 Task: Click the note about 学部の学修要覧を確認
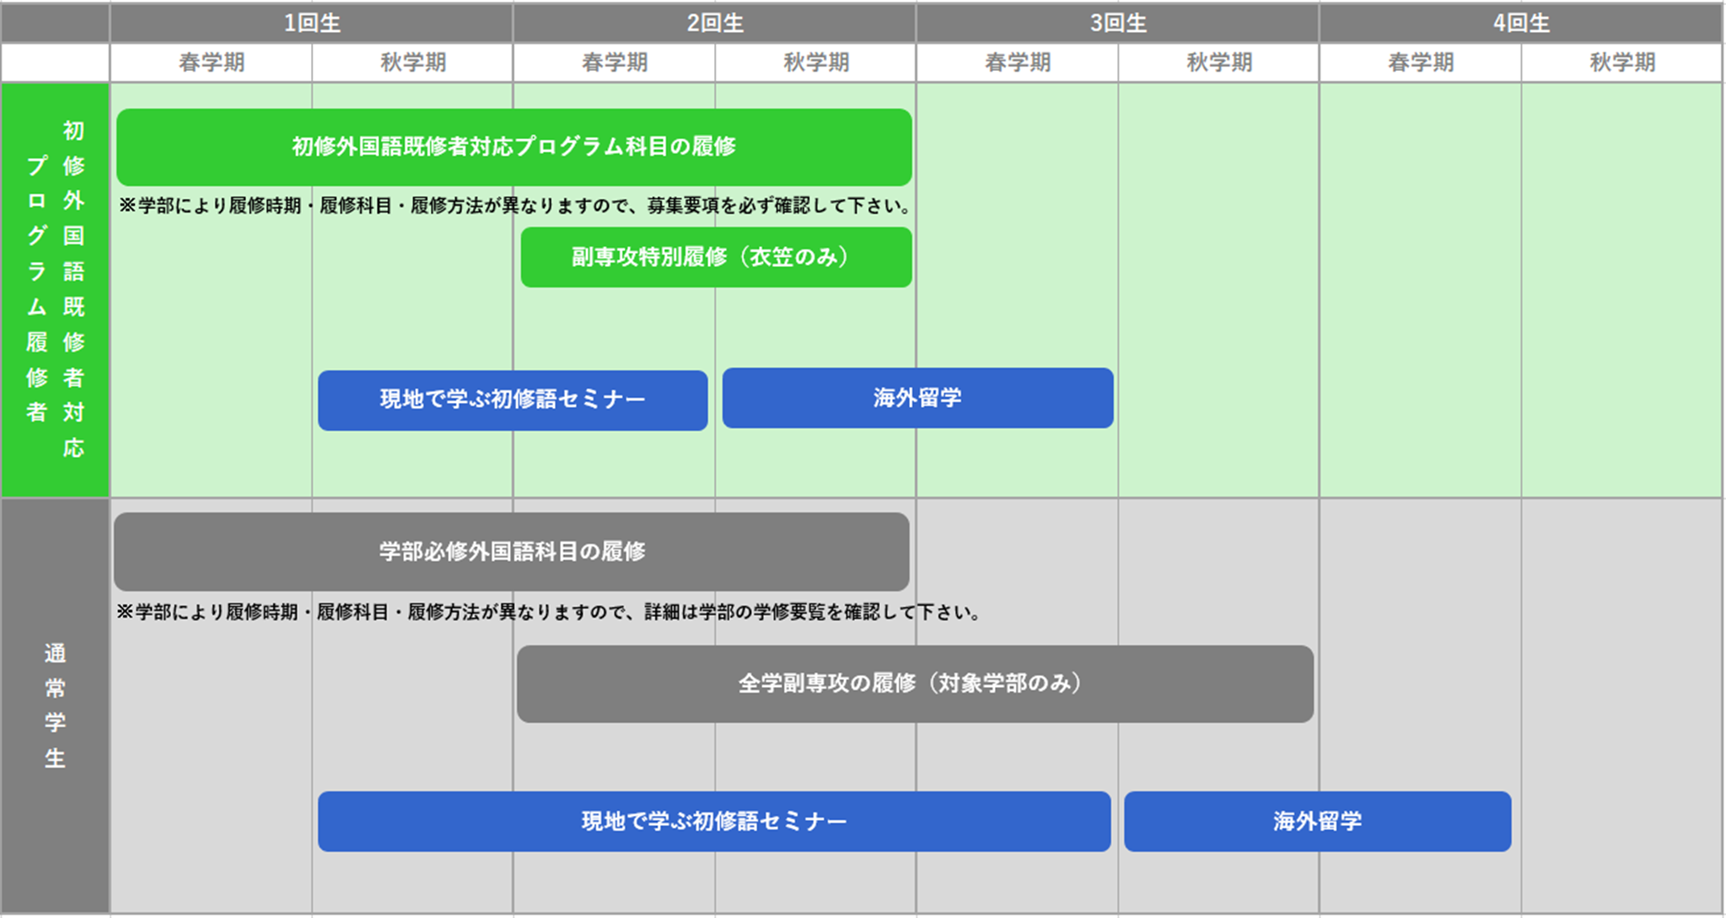point(549,612)
